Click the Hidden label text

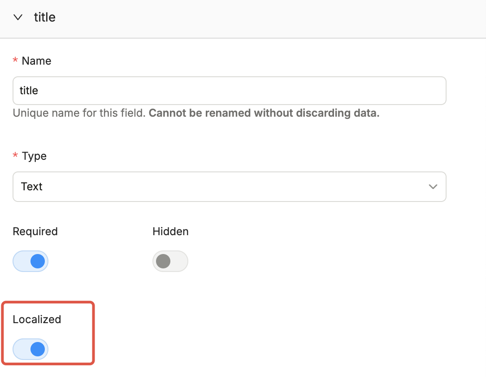coord(170,232)
